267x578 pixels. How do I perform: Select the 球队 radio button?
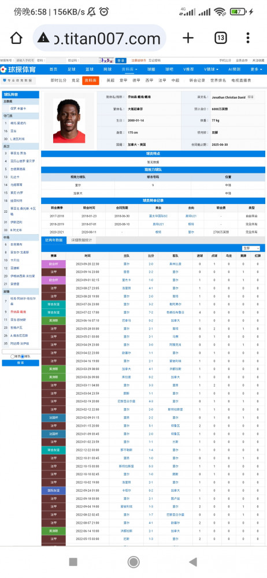click(23, 357)
